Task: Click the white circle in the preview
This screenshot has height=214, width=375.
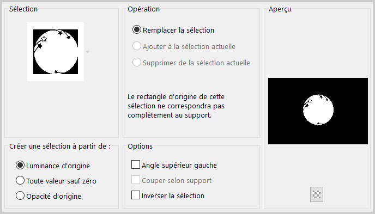Action: click(x=318, y=109)
